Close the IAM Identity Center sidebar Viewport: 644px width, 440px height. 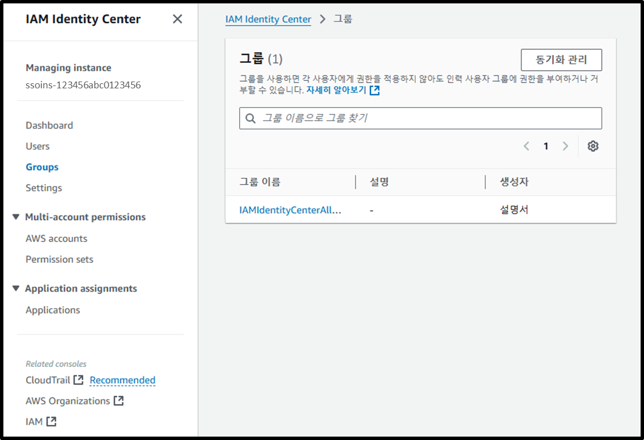[177, 19]
